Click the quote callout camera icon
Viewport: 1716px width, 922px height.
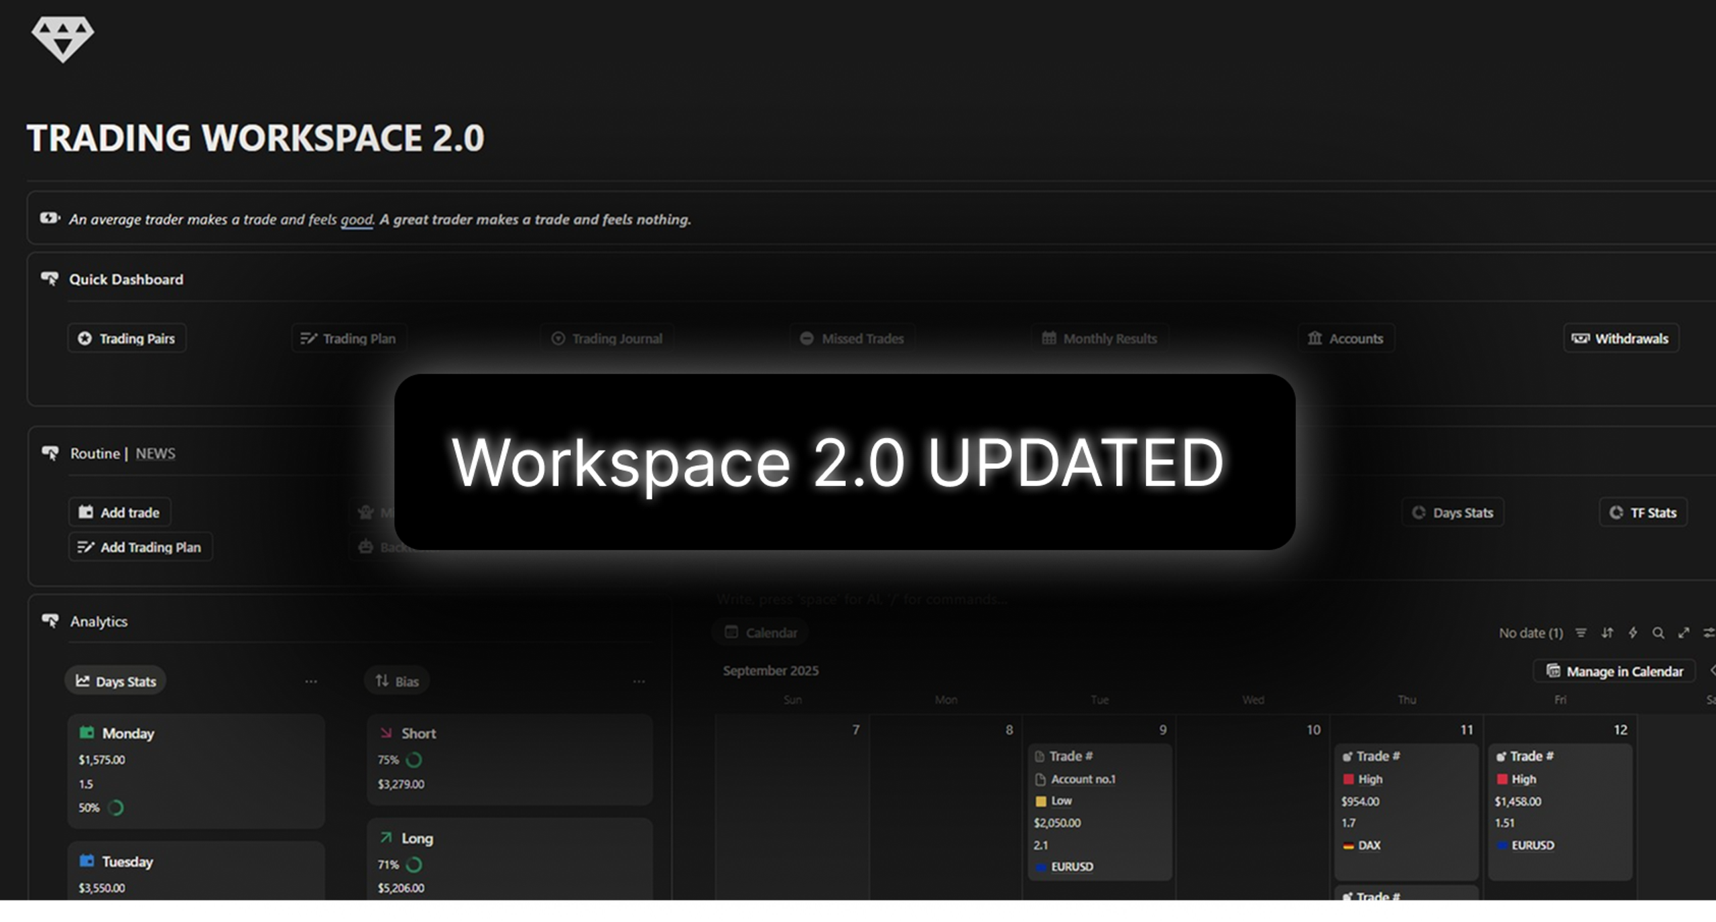[50, 218]
